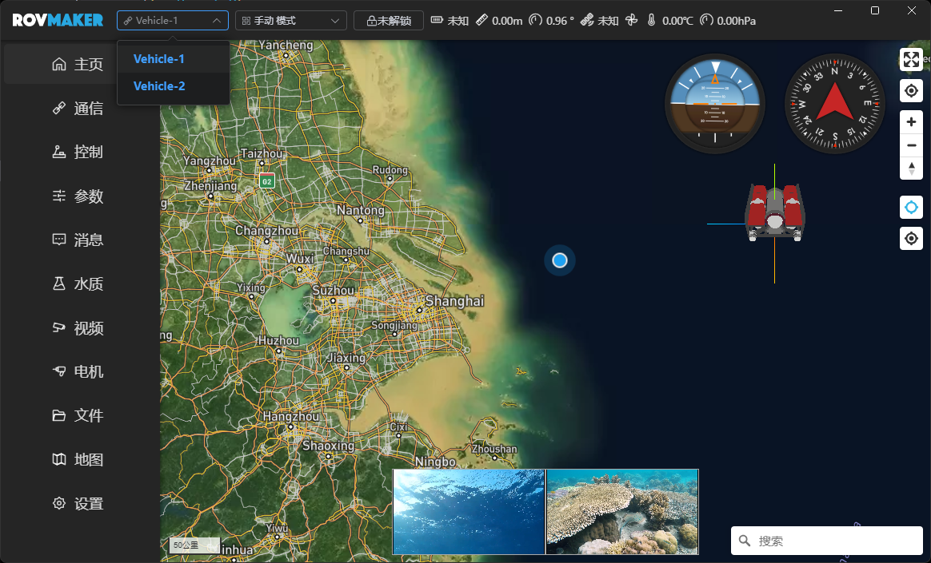This screenshot has width=931, height=563.
Task: Toggle the 未解锁 arm lock button
Action: click(x=389, y=21)
